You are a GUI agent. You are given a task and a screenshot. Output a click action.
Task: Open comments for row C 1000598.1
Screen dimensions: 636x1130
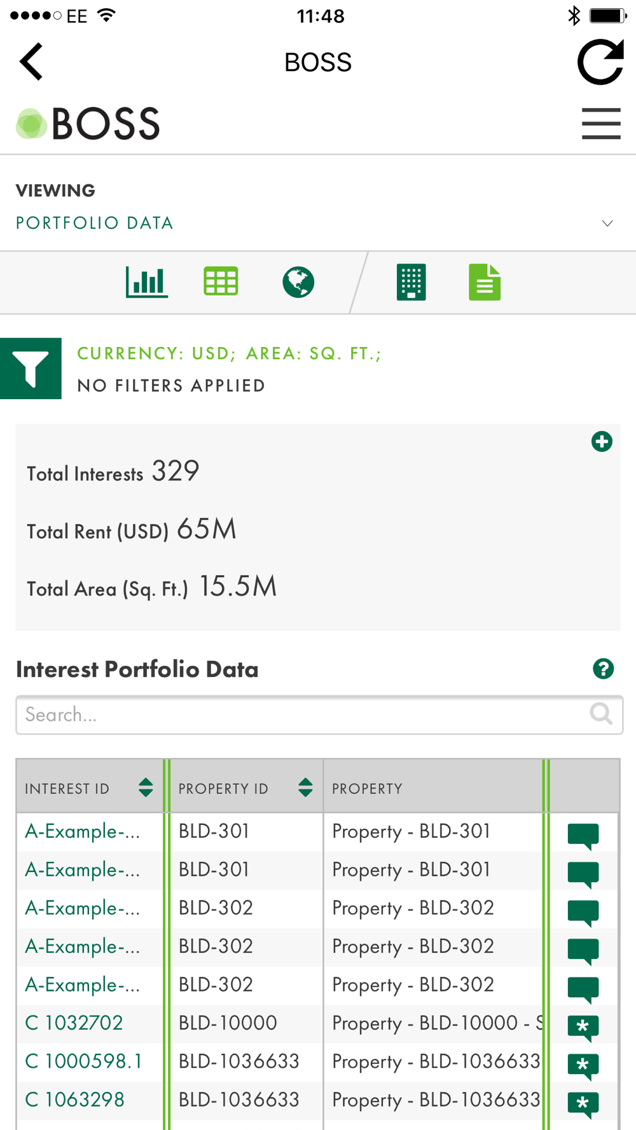point(583,1066)
